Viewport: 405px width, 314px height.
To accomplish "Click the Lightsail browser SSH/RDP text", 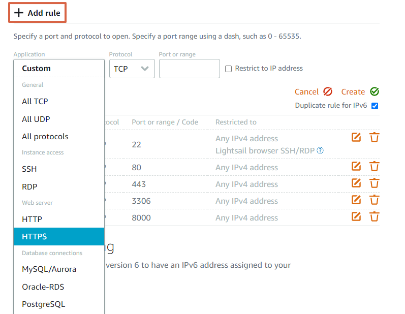I will [x=265, y=150].
